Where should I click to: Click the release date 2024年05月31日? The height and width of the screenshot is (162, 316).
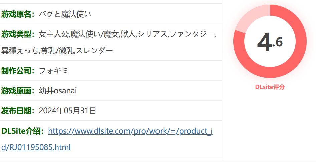point(67,111)
